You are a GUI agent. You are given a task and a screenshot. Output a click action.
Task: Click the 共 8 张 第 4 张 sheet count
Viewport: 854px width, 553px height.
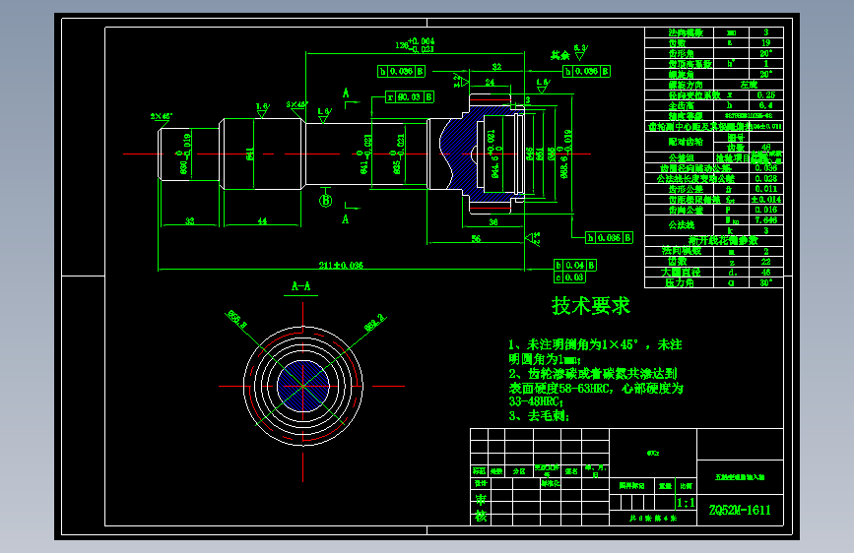click(x=653, y=519)
